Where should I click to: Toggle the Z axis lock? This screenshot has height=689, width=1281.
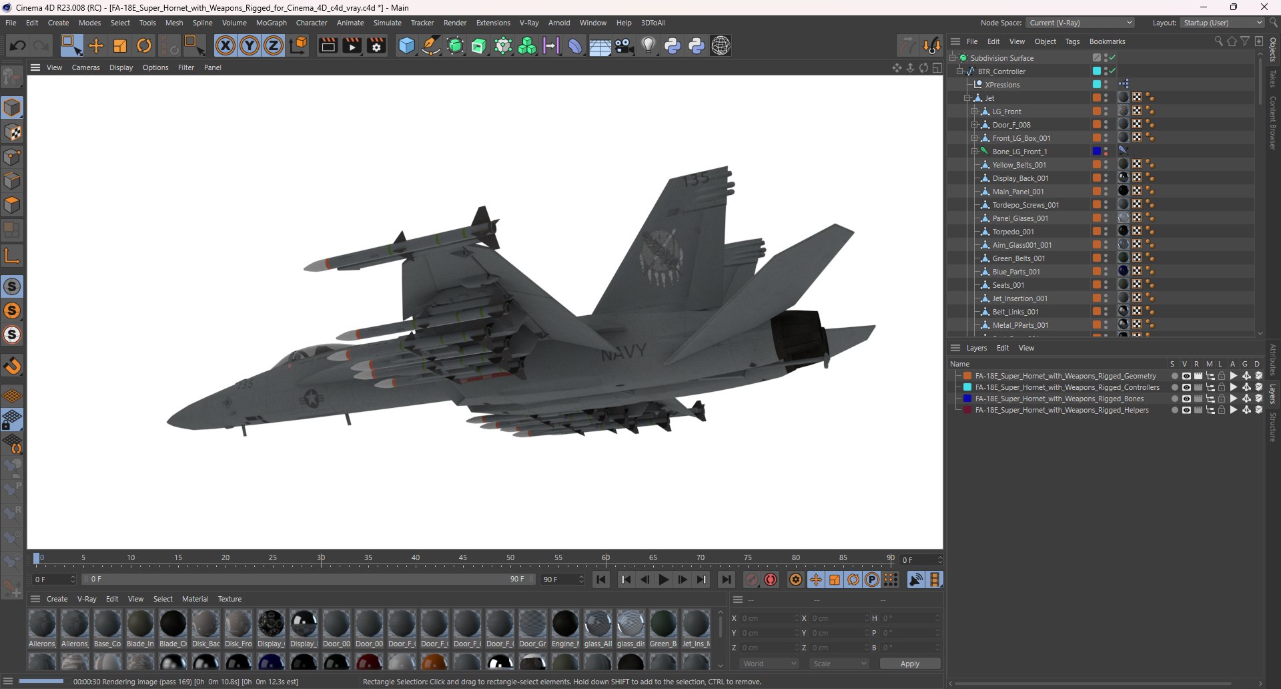(x=274, y=45)
